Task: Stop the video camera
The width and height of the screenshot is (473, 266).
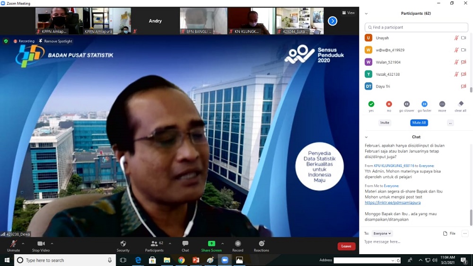Action: 41,246
